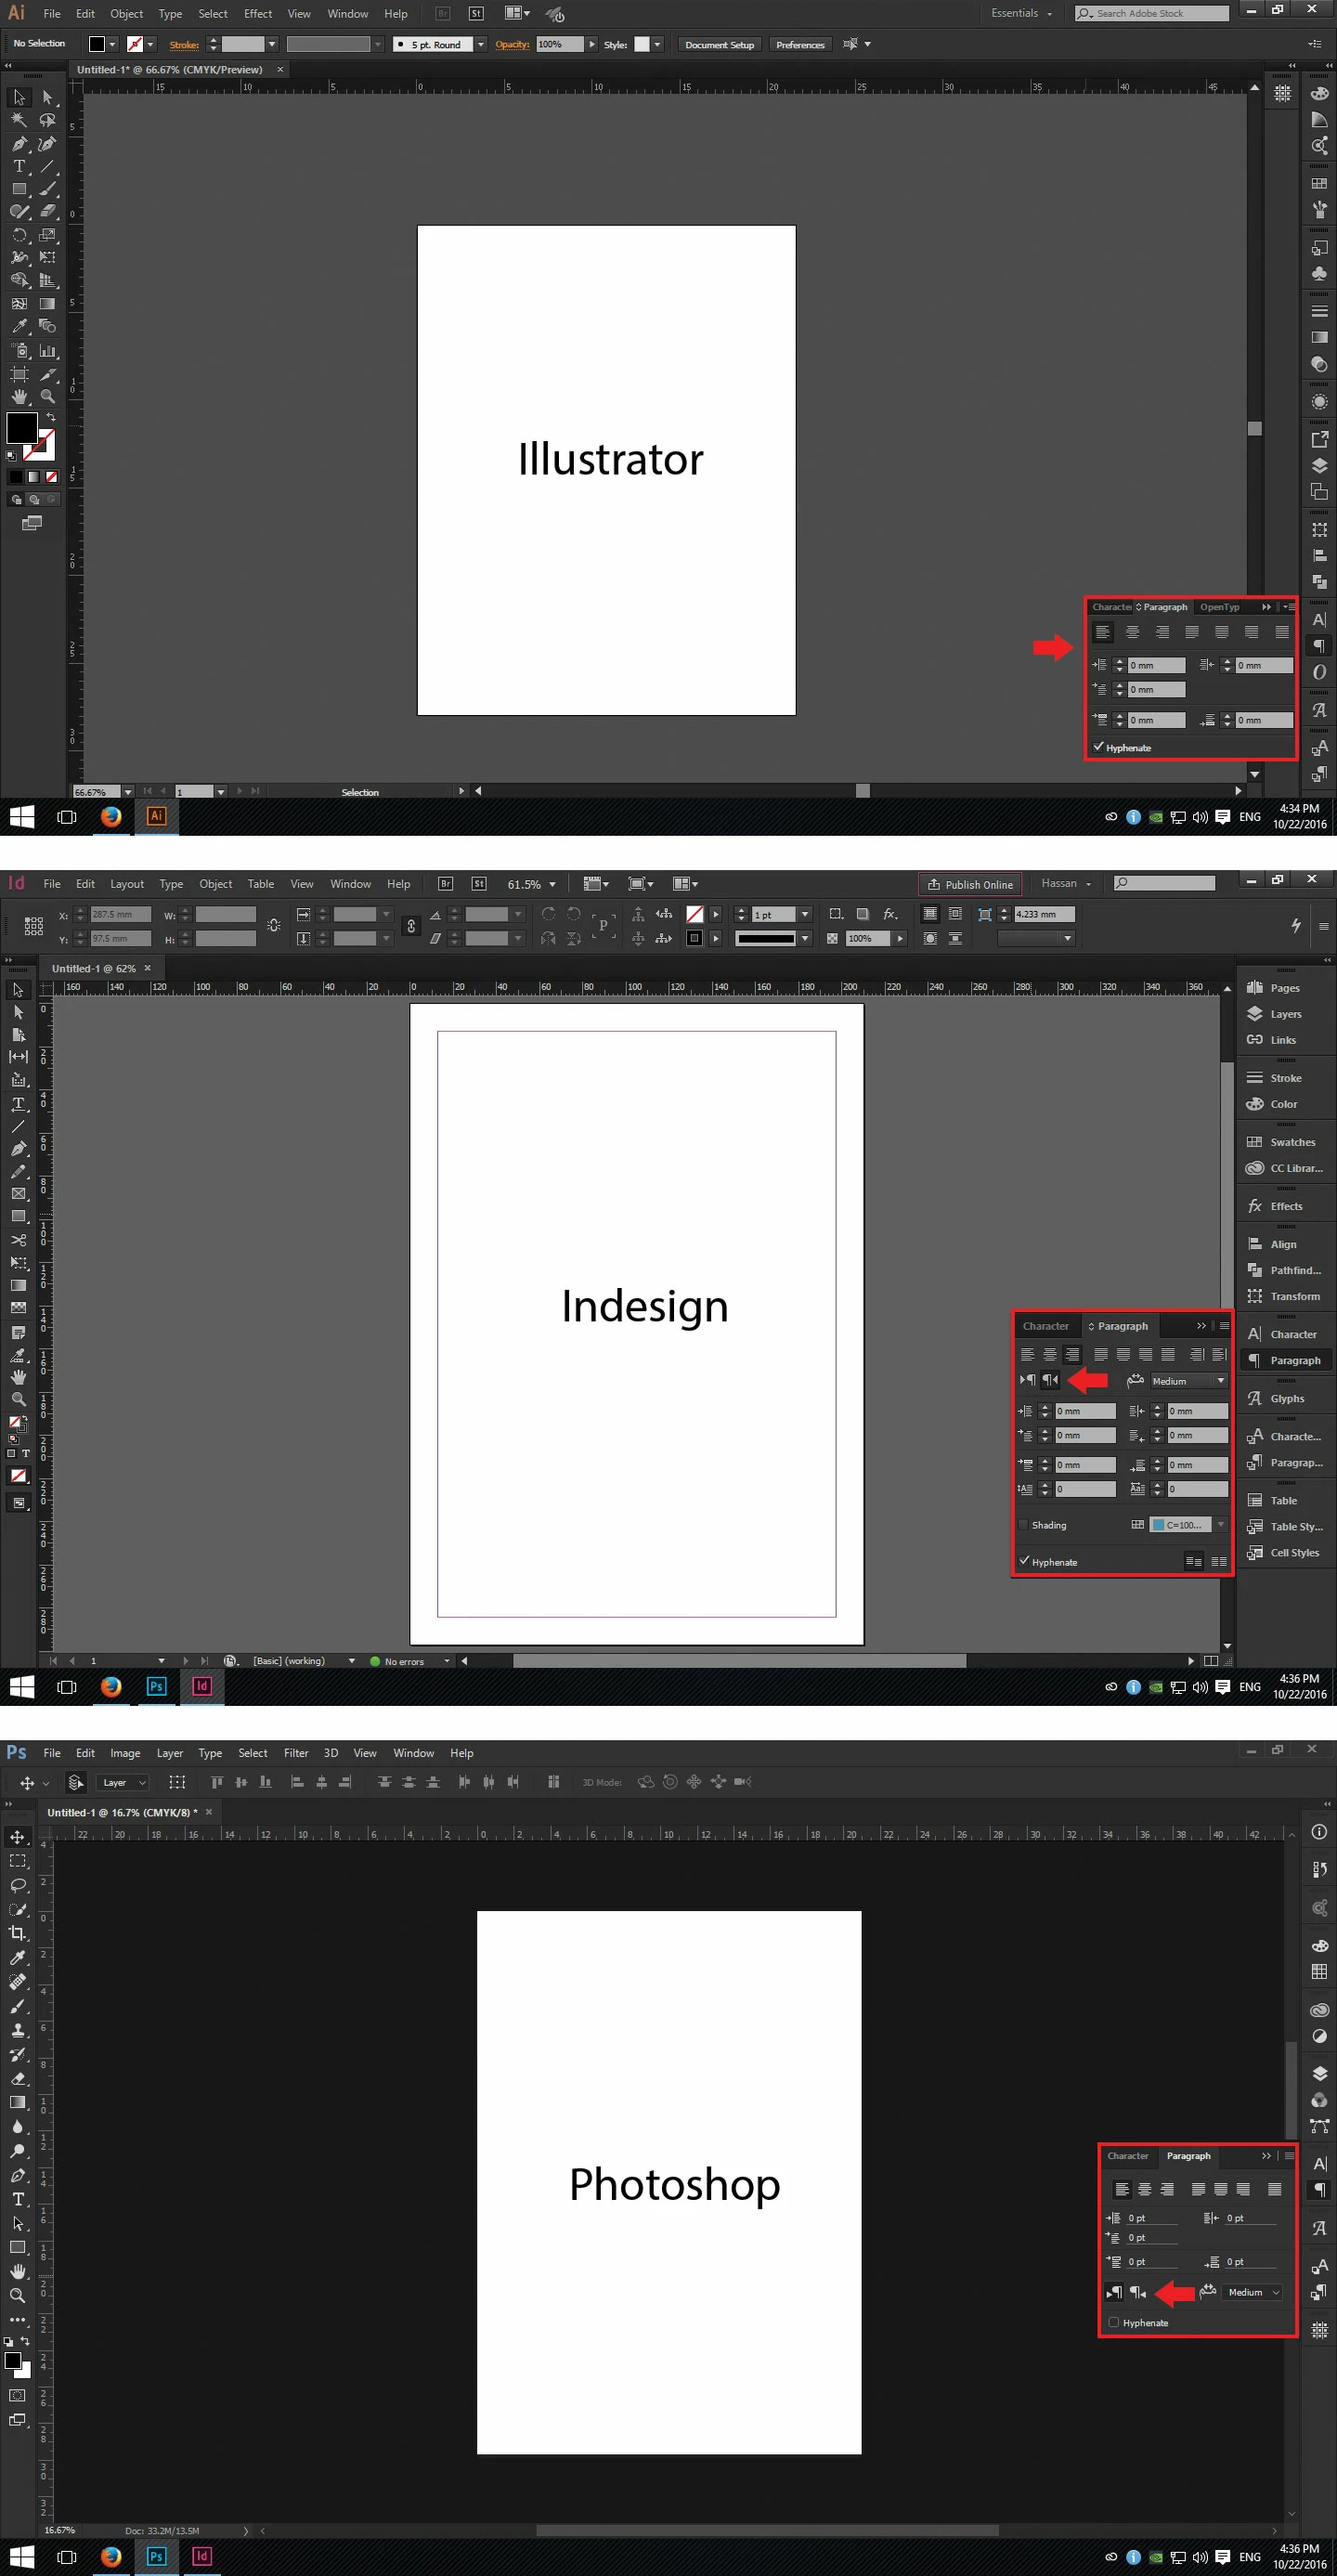Pick the Eyedropper tool in Illustrator toolbox
Image resolution: width=1337 pixels, height=2576 pixels.
pyautogui.click(x=19, y=326)
